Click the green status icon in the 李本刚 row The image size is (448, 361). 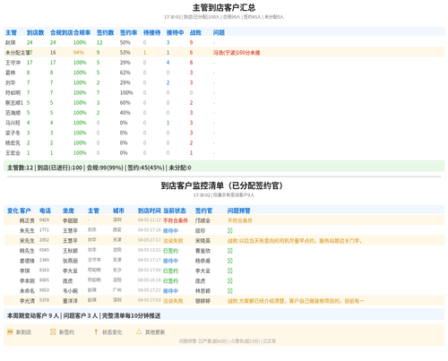230,280
